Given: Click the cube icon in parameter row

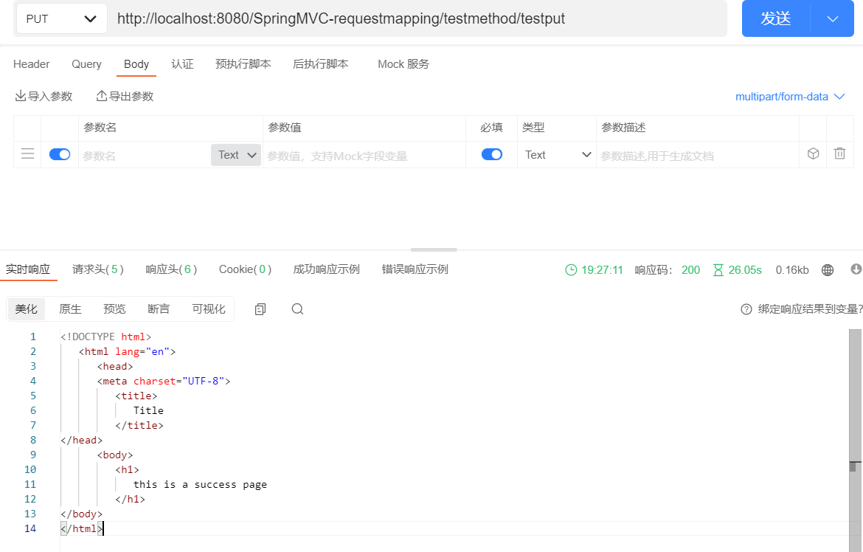Looking at the screenshot, I should (x=813, y=153).
